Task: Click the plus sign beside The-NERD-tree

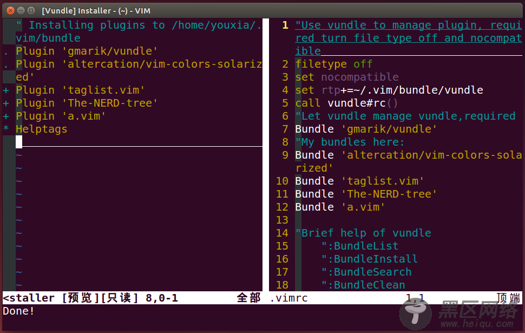Action: (x=6, y=103)
